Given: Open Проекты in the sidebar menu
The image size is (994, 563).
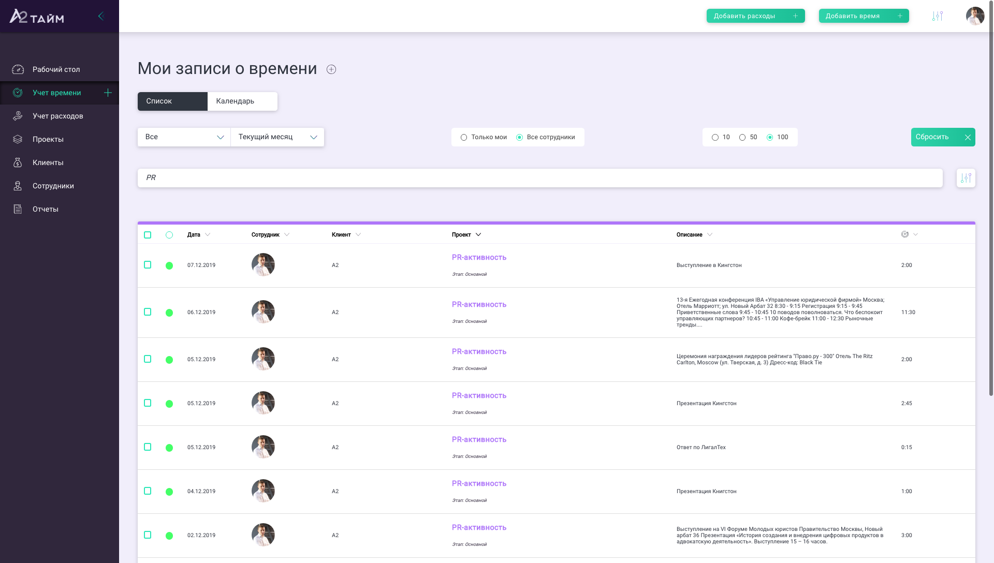Looking at the screenshot, I should click(48, 139).
